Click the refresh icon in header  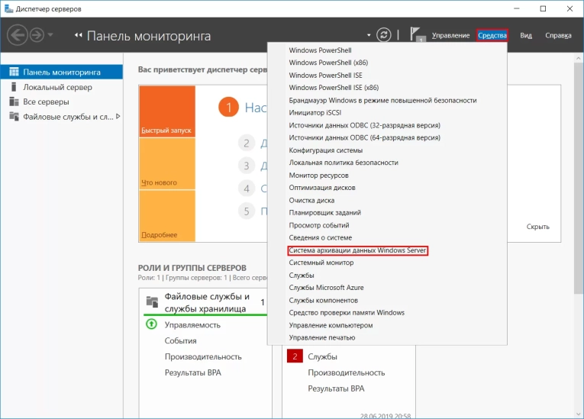point(384,35)
